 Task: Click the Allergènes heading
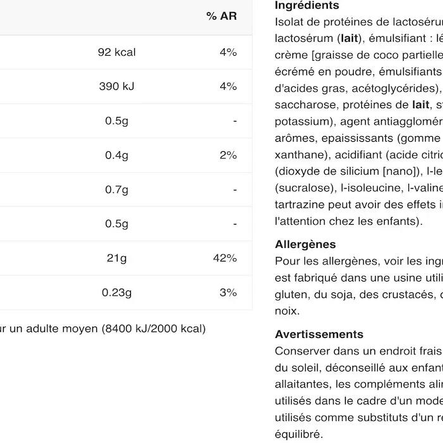(306, 244)
